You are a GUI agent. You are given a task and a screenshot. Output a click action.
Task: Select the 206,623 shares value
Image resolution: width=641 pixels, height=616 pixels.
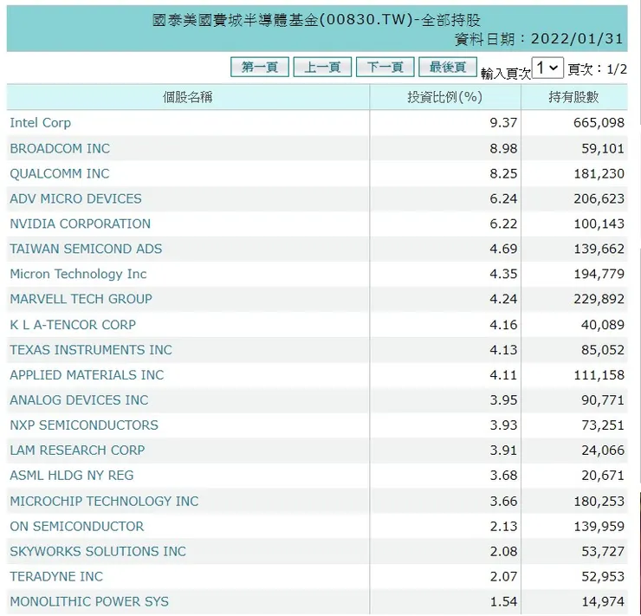pos(599,198)
